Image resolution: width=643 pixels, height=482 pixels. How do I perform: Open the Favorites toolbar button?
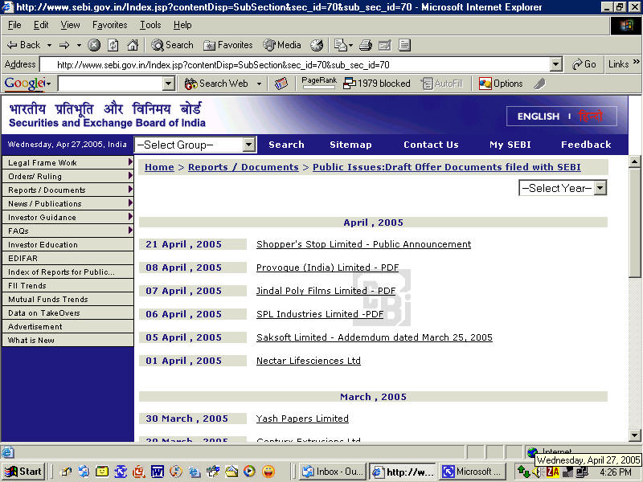228,45
